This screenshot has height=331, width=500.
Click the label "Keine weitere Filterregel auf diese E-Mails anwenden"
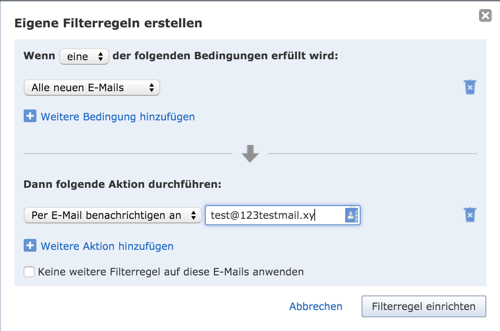click(x=171, y=272)
